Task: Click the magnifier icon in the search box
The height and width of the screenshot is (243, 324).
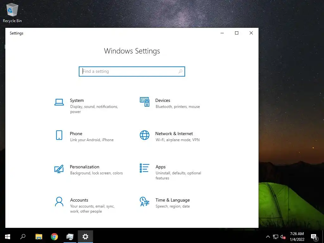Action: tap(180, 71)
